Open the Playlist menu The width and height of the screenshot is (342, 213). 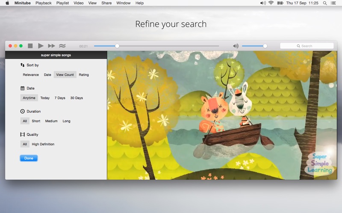coord(62,3)
